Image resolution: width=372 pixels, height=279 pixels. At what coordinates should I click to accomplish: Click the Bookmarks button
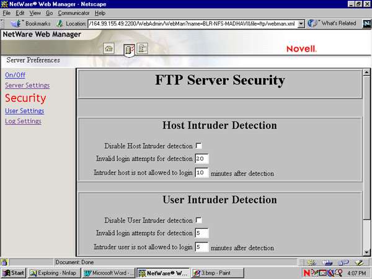click(30, 24)
